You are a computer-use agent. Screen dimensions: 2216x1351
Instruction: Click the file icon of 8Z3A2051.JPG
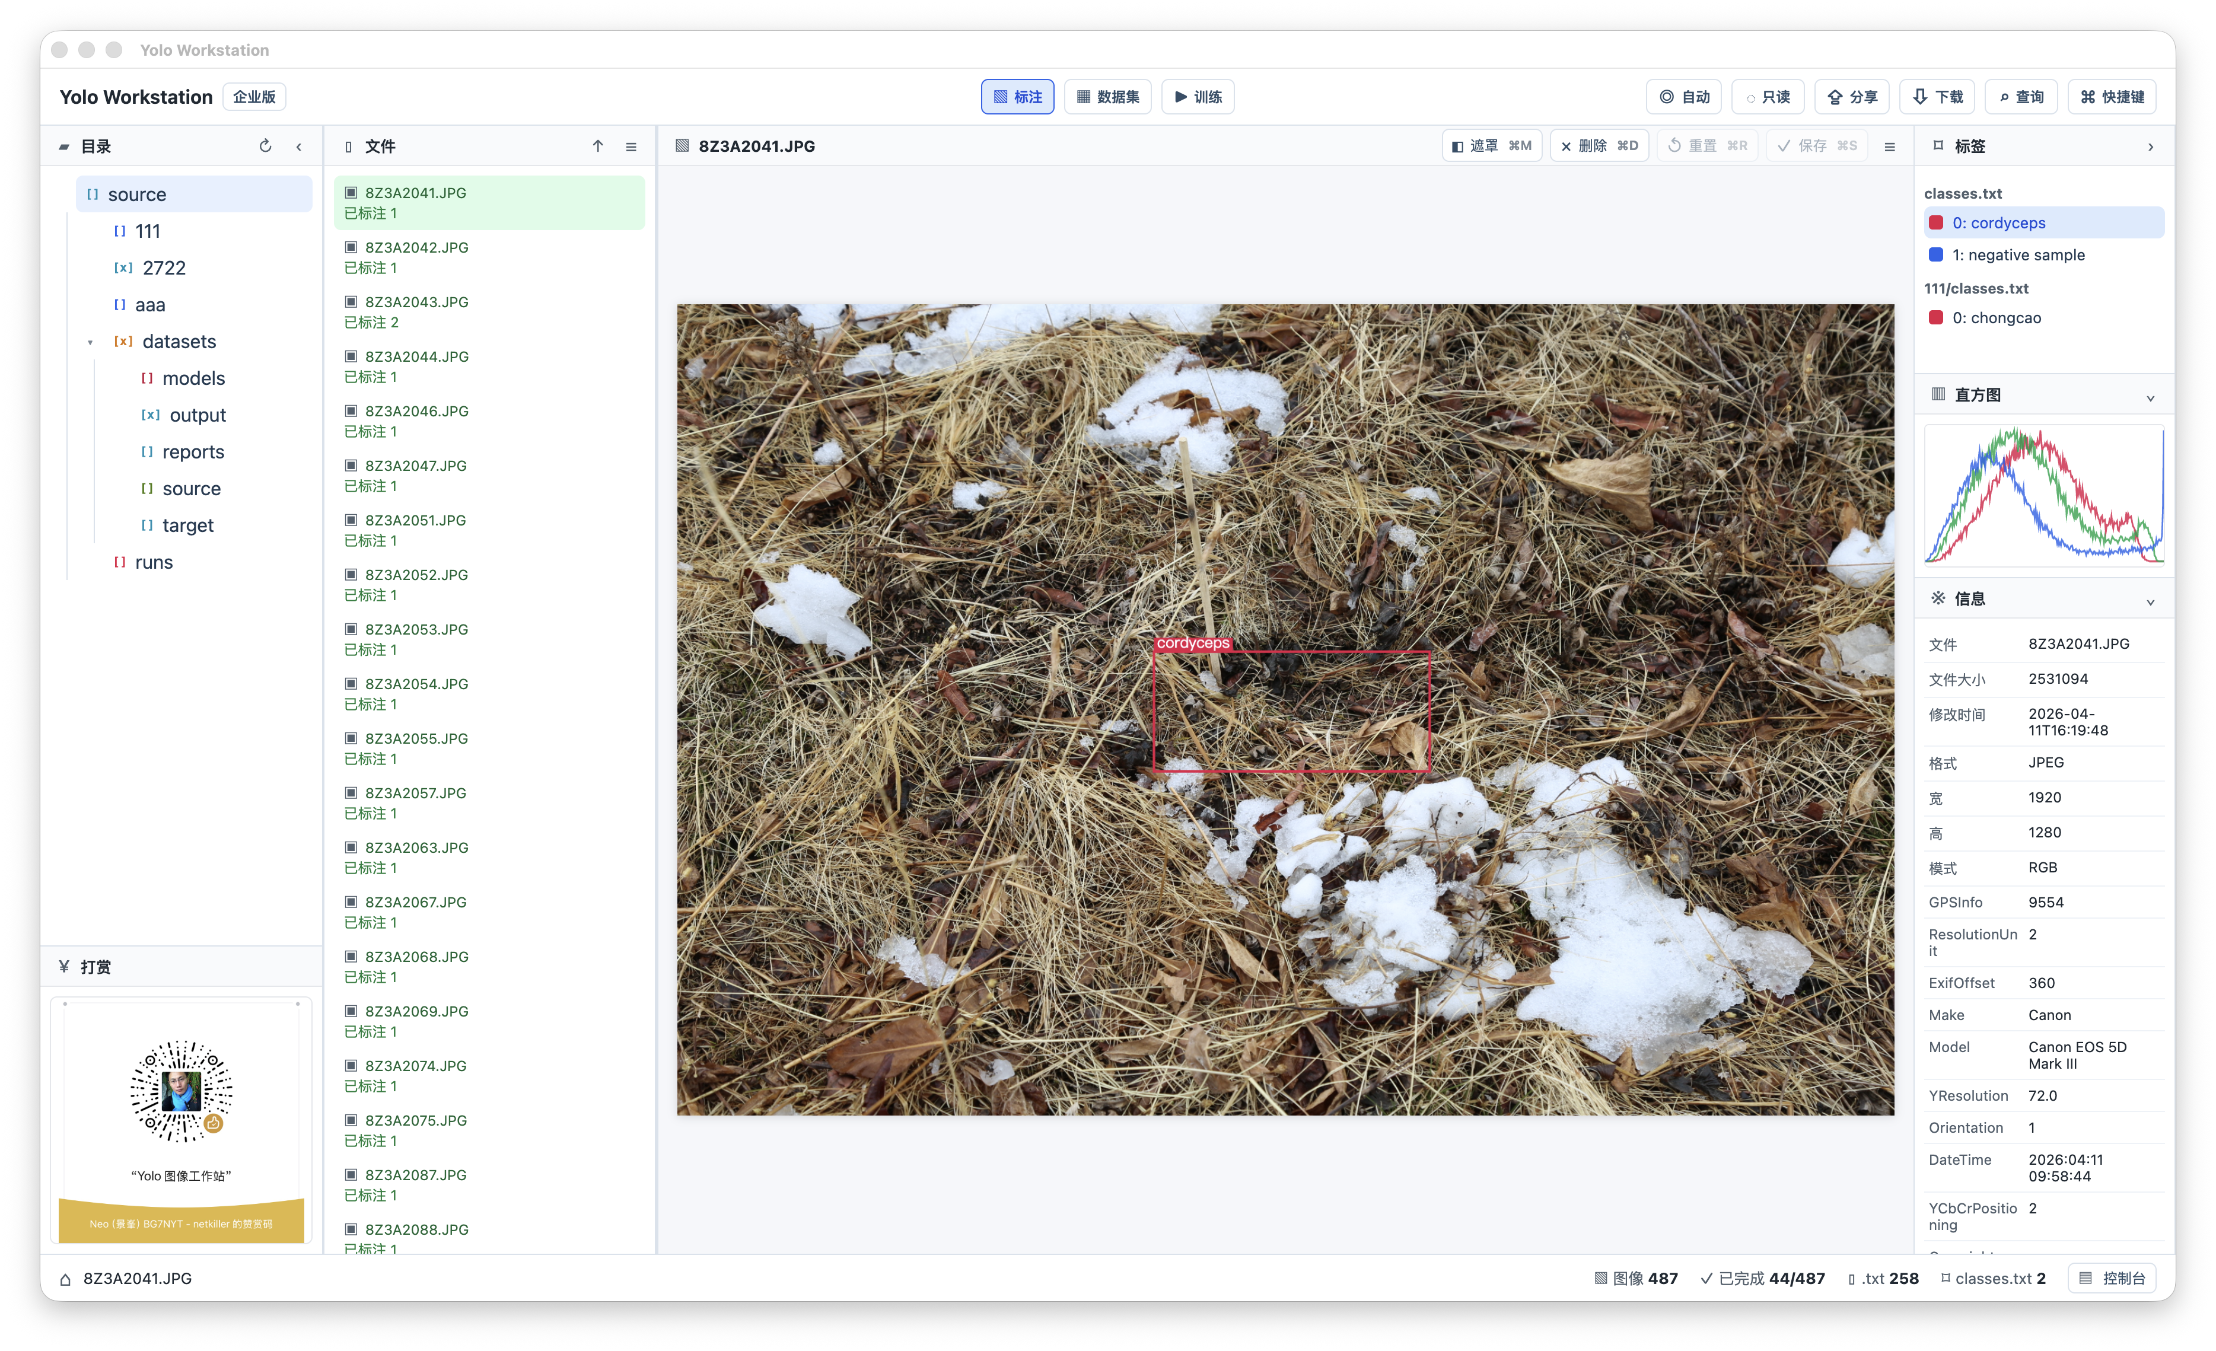[x=352, y=520]
